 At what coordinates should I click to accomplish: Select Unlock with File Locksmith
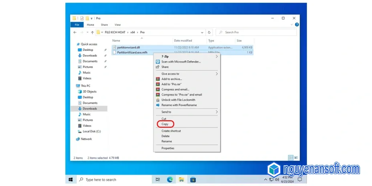187,100
